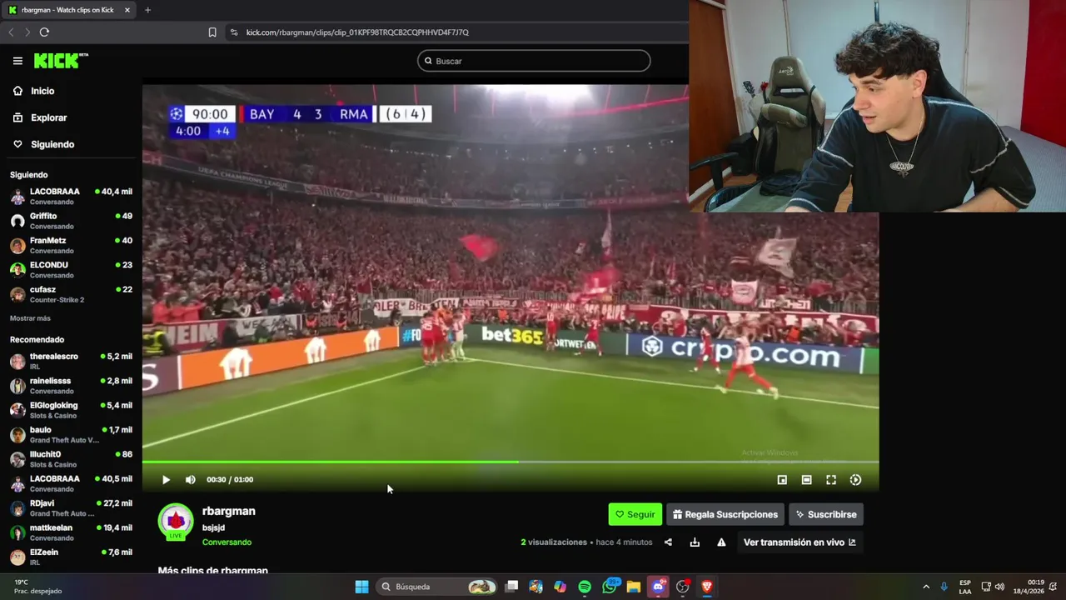
Task: Click Ver transmisión en vivo button
Action: click(799, 542)
